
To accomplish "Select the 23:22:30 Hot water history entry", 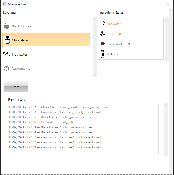I will pyautogui.click(x=42, y=122).
